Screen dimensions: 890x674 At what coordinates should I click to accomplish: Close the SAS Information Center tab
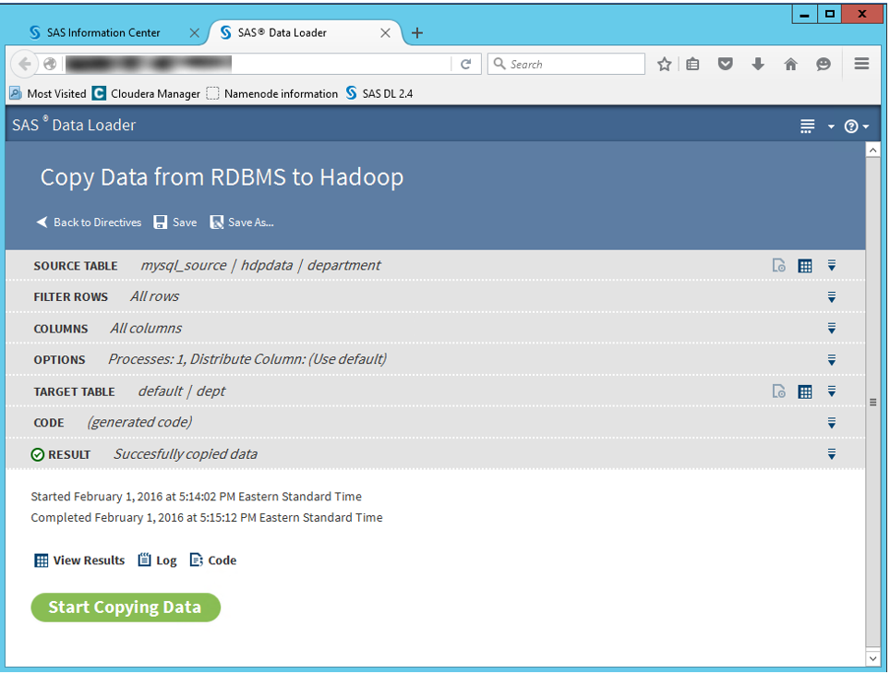[194, 33]
